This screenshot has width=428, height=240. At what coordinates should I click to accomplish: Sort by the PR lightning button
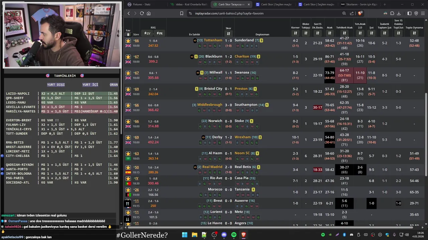159,33
